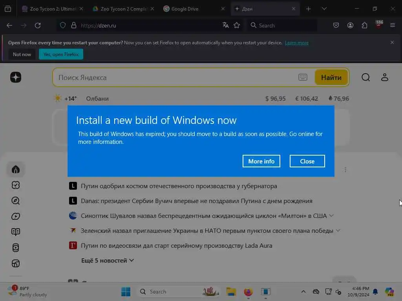402x301 pixels.
Task: Click the taskbar Search box
Action: [179, 292]
